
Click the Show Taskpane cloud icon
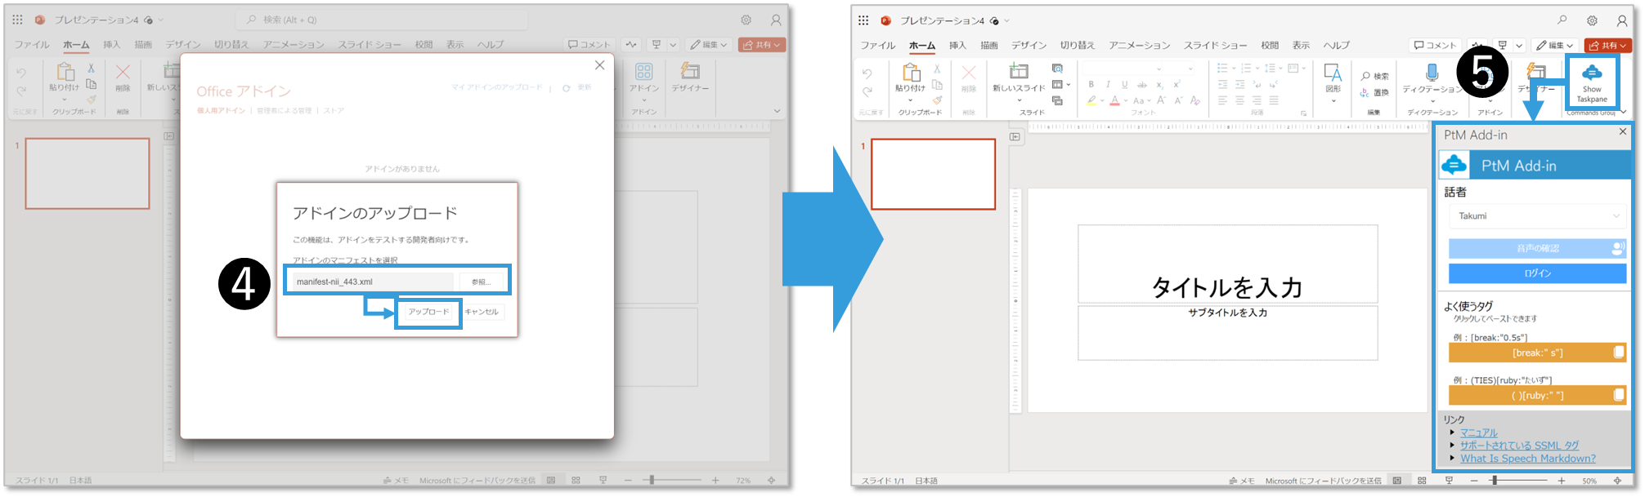click(x=1591, y=73)
